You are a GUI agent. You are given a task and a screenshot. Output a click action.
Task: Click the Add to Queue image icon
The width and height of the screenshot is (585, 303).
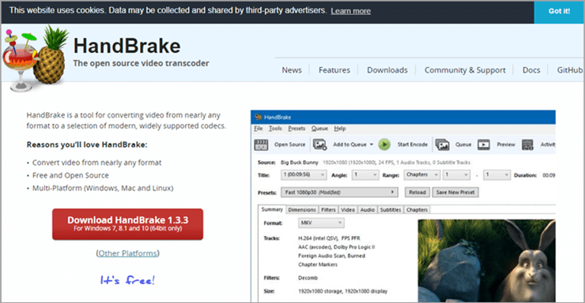(319, 144)
